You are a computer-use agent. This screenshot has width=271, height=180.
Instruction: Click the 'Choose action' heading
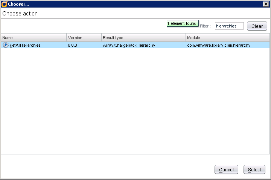[20, 14]
